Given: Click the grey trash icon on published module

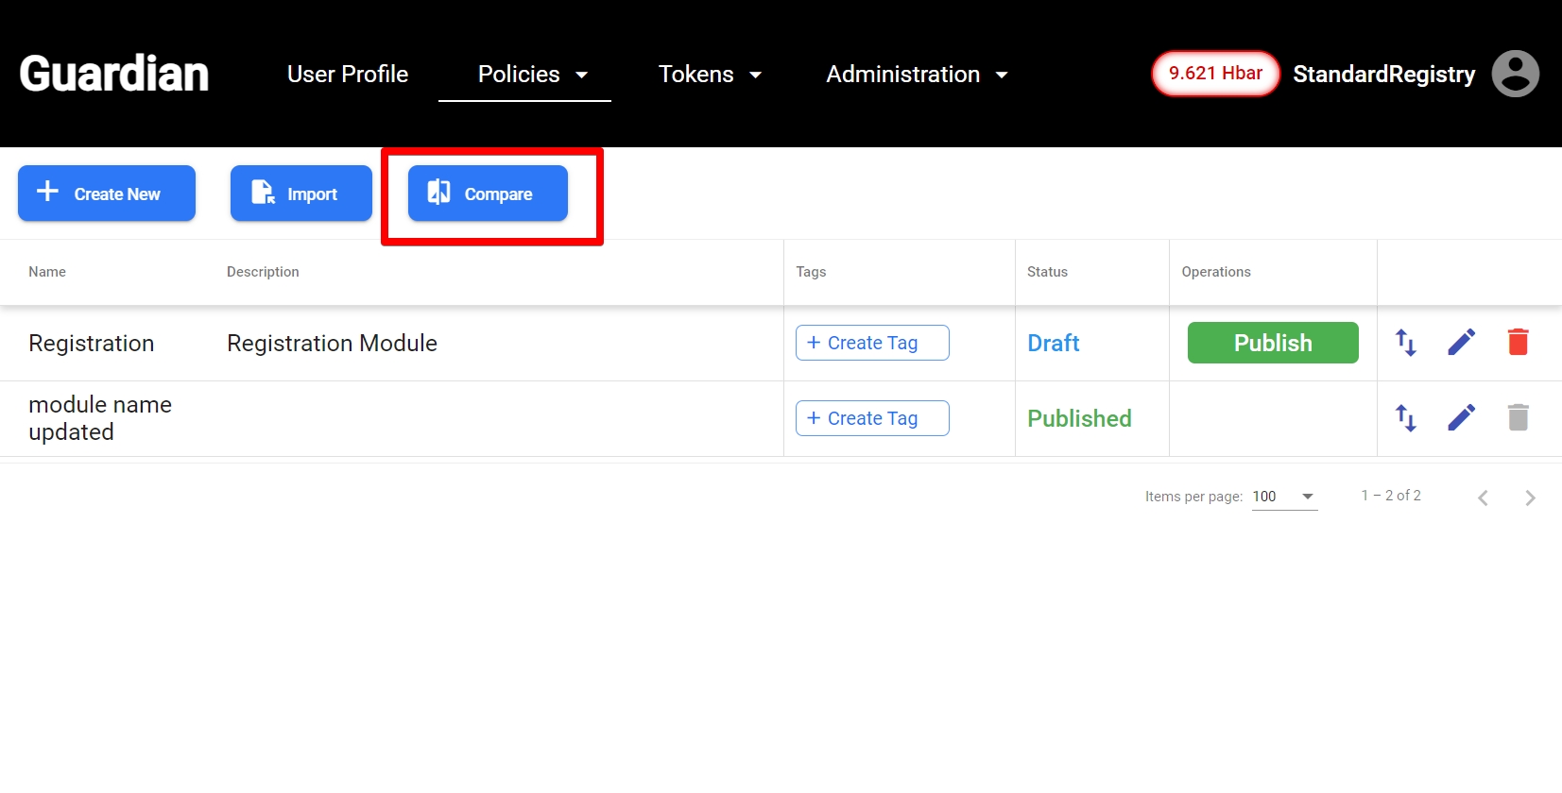Looking at the screenshot, I should 1518,418.
